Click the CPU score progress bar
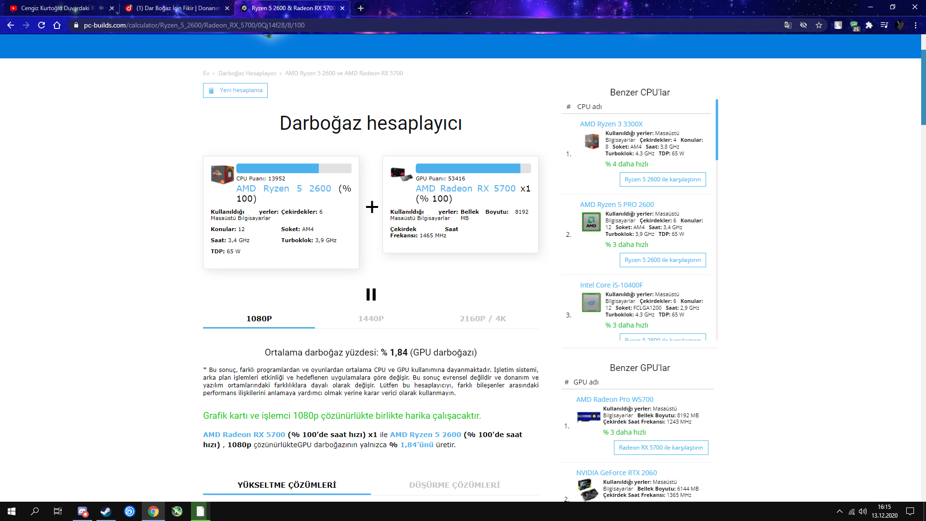This screenshot has width=926, height=521. point(294,168)
